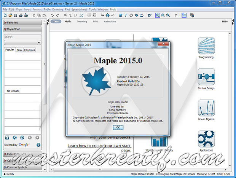Click the Open file folder icon

tap(10, 15)
